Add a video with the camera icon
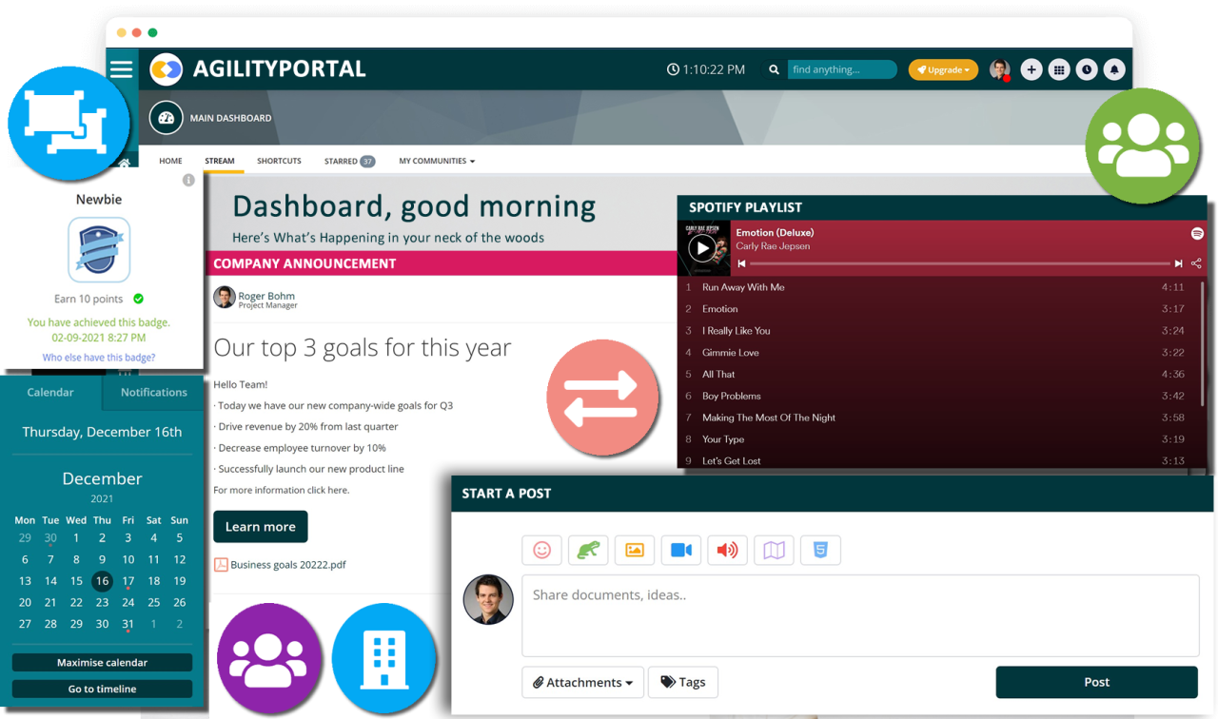 coord(681,550)
